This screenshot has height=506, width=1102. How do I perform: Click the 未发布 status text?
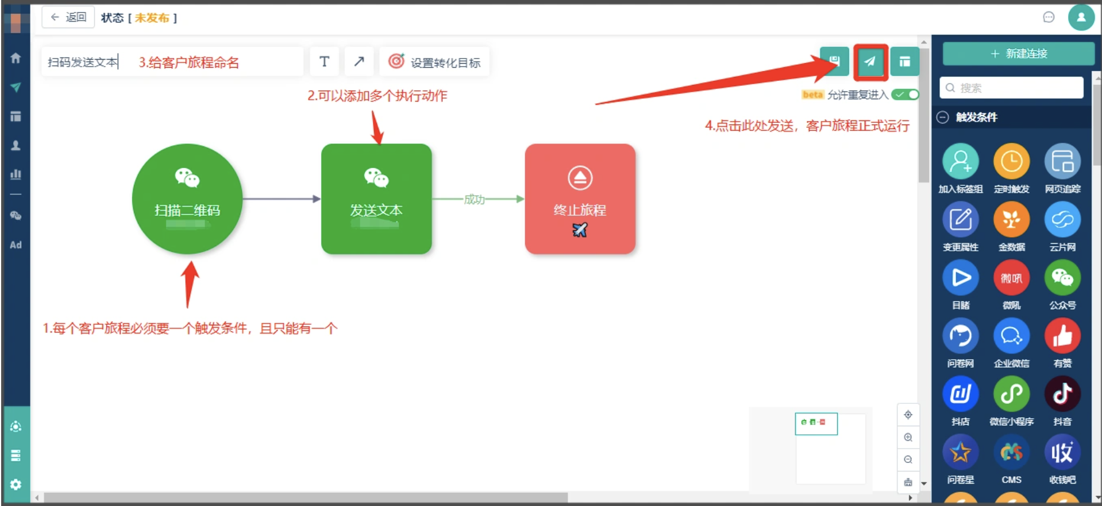point(152,18)
